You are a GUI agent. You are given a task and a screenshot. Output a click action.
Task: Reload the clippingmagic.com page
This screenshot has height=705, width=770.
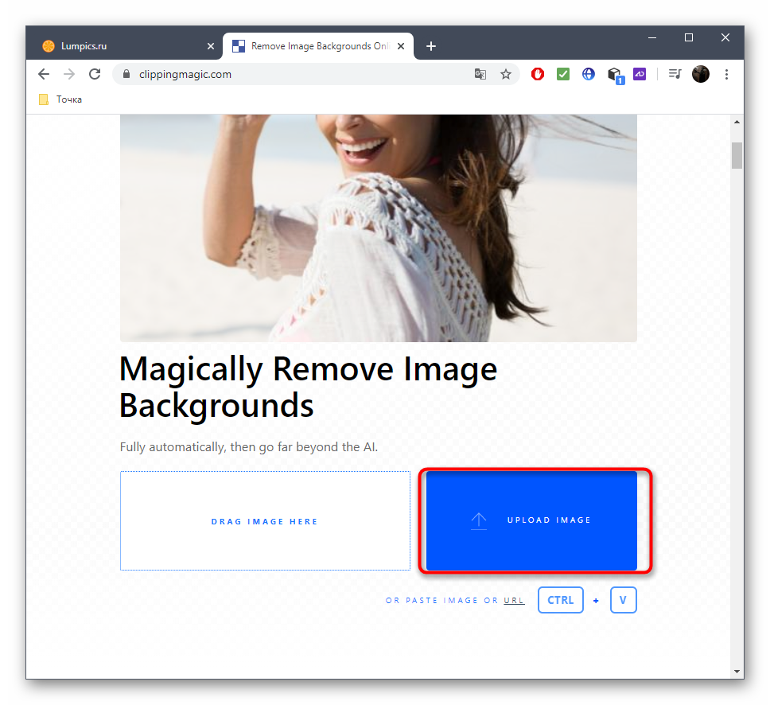pyautogui.click(x=95, y=74)
